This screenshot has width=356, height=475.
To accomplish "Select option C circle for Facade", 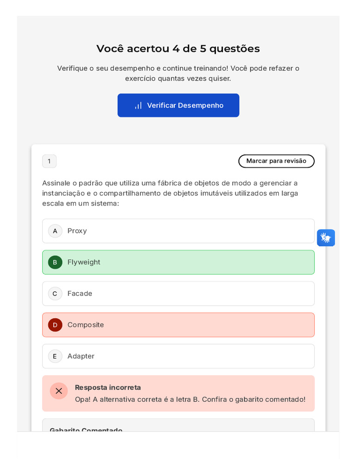I will point(55,294).
